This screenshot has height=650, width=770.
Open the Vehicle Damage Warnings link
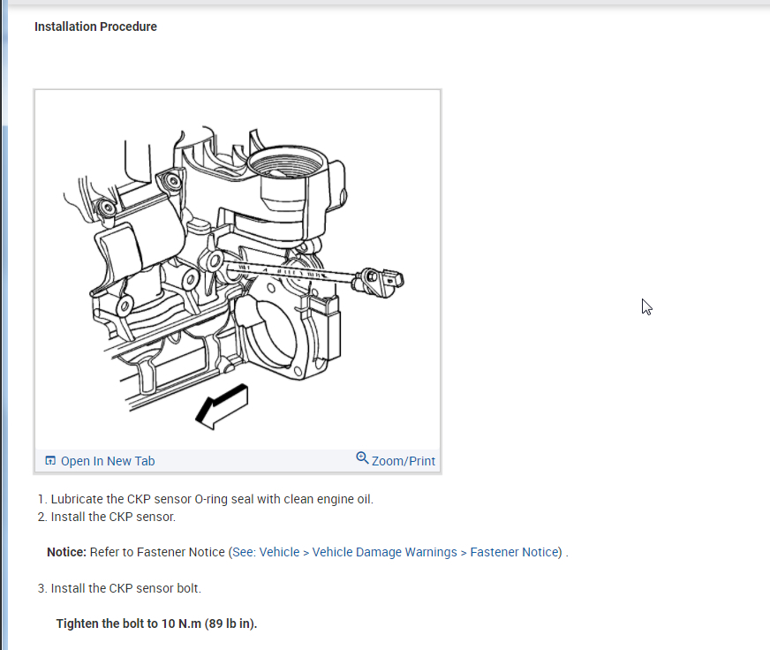point(384,552)
